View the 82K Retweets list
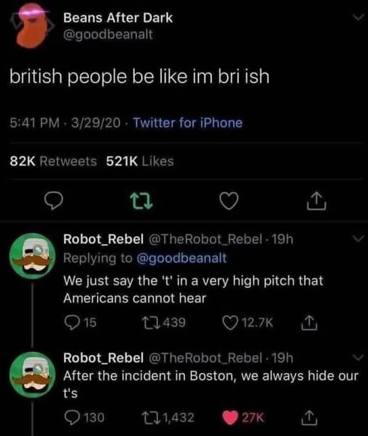 (54, 161)
